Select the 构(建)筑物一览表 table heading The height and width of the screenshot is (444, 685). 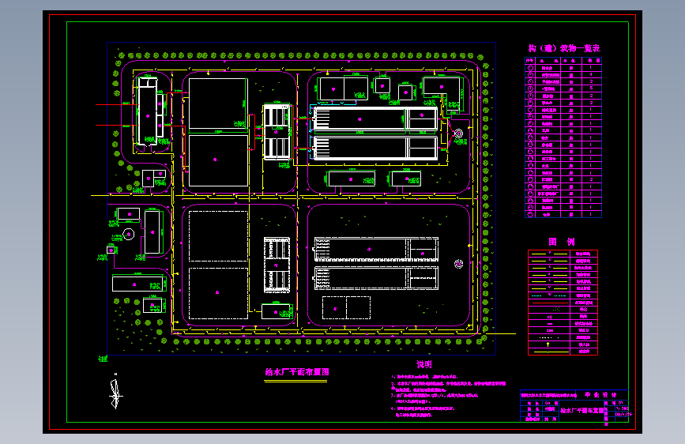tap(564, 48)
